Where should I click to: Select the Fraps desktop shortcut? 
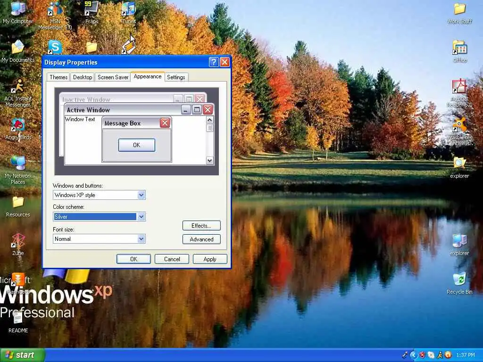click(x=92, y=12)
